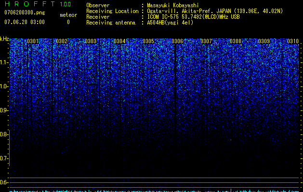Click the Receiver label
Image resolution: width=303 pixels, height=192 pixels.
pos(98,17)
